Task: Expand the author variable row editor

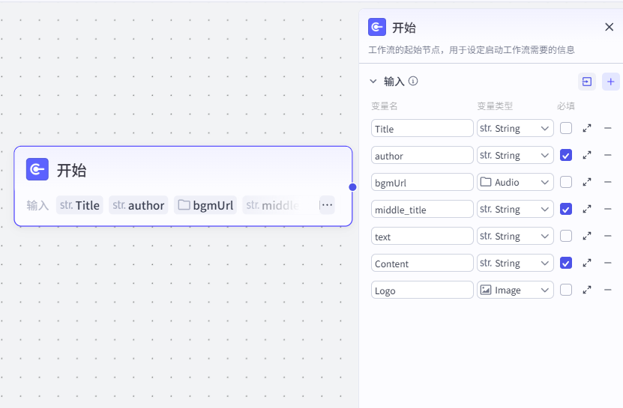Action: 587,155
